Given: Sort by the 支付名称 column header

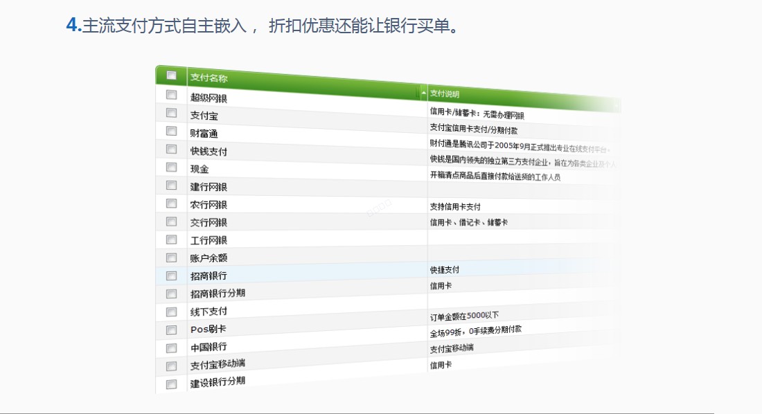Looking at the screenshot, I should (209, 78).
